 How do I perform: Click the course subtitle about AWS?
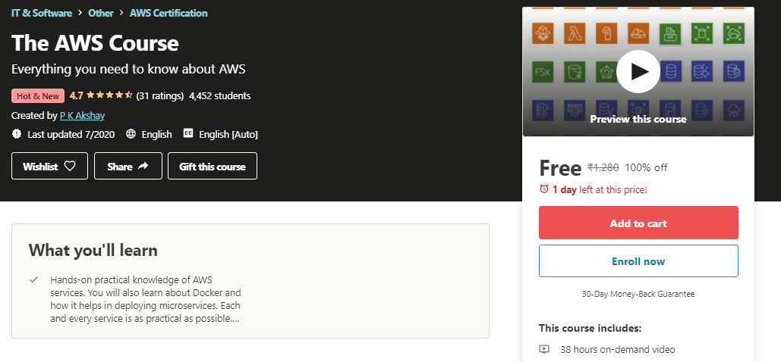point(128,69)
